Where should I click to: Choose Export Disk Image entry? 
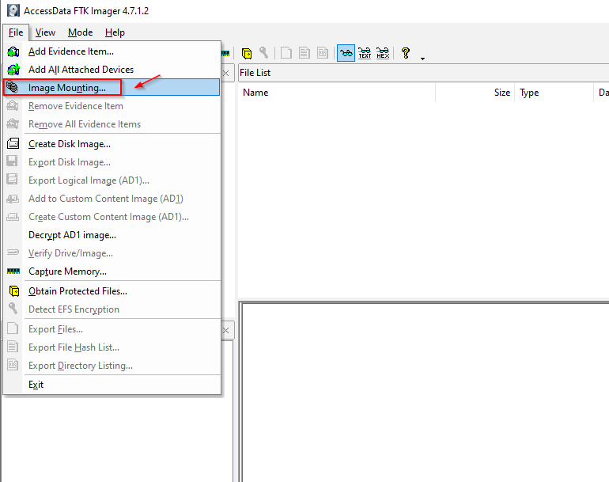tap(112, 162)
